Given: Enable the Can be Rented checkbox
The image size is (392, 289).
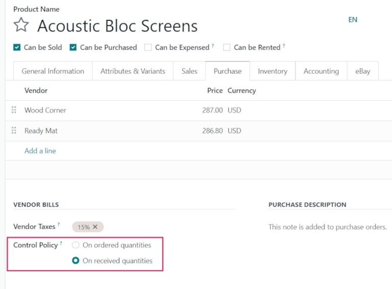Looking at the screenshot, I should [227, 47].
